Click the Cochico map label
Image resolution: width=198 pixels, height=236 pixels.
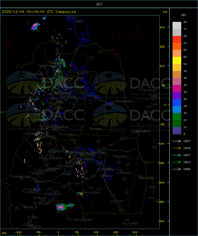(117, 201)
